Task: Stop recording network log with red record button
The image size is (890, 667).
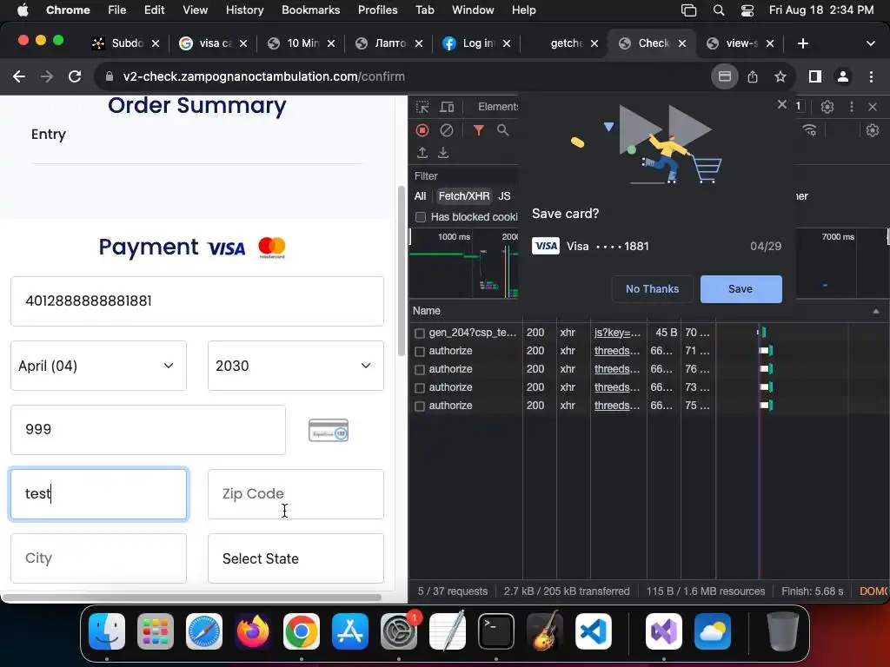Action: [x=422, y=130]
